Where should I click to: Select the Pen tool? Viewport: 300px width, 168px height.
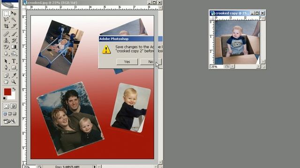pos(6,68)
